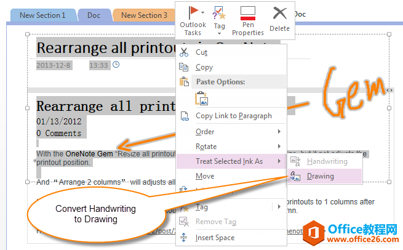This screenshot has width=403, height=250.
Task: Click the page date 2013-12-8
Action: pyautogui.click(x=54, y=65)
